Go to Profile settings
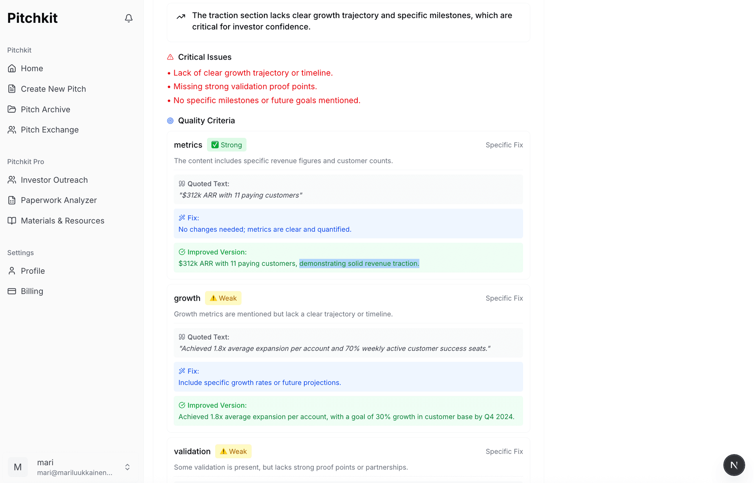This screenshot has height=483, width=754. [33, 271]
